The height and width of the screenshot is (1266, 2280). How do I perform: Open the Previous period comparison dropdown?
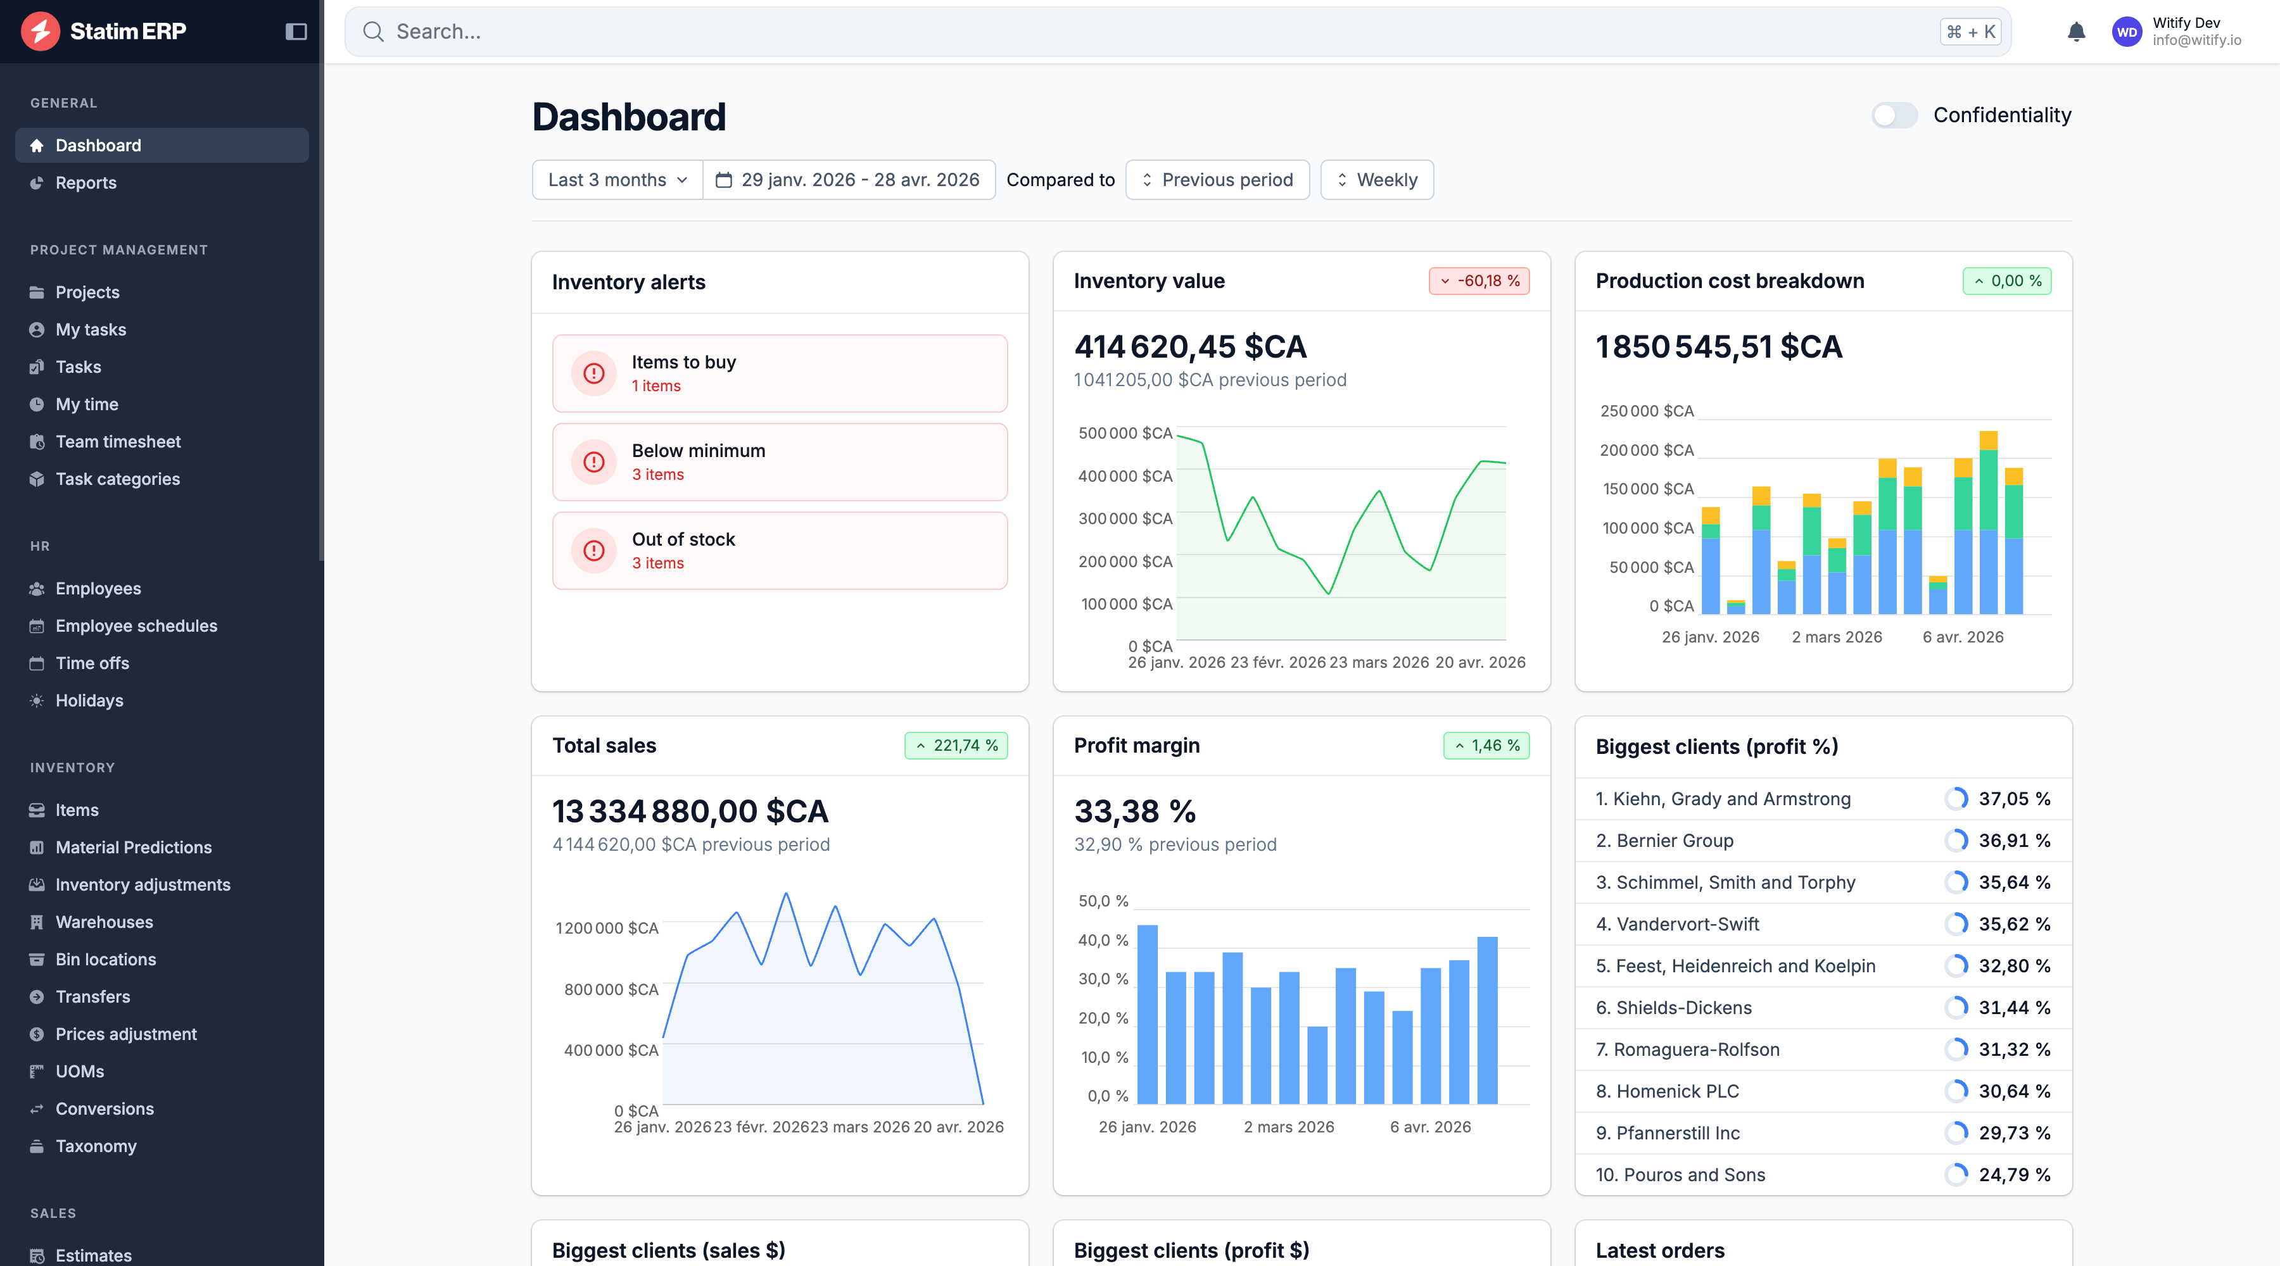coord(1218,180)
